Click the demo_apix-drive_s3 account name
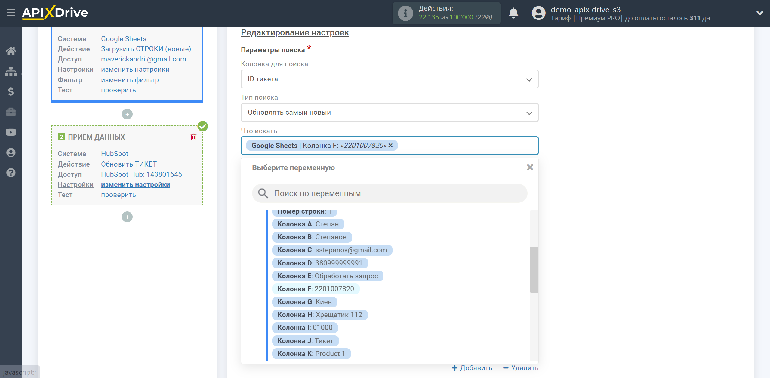Screen dimensions: 770x378 coord(586,9)
